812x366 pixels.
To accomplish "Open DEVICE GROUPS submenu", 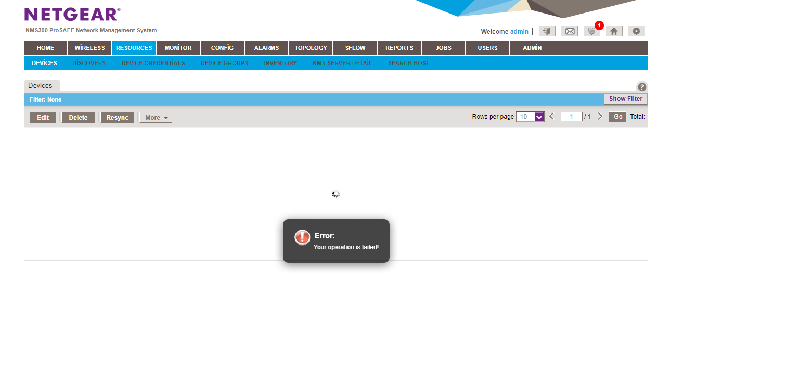I will (x=225, y=63).
